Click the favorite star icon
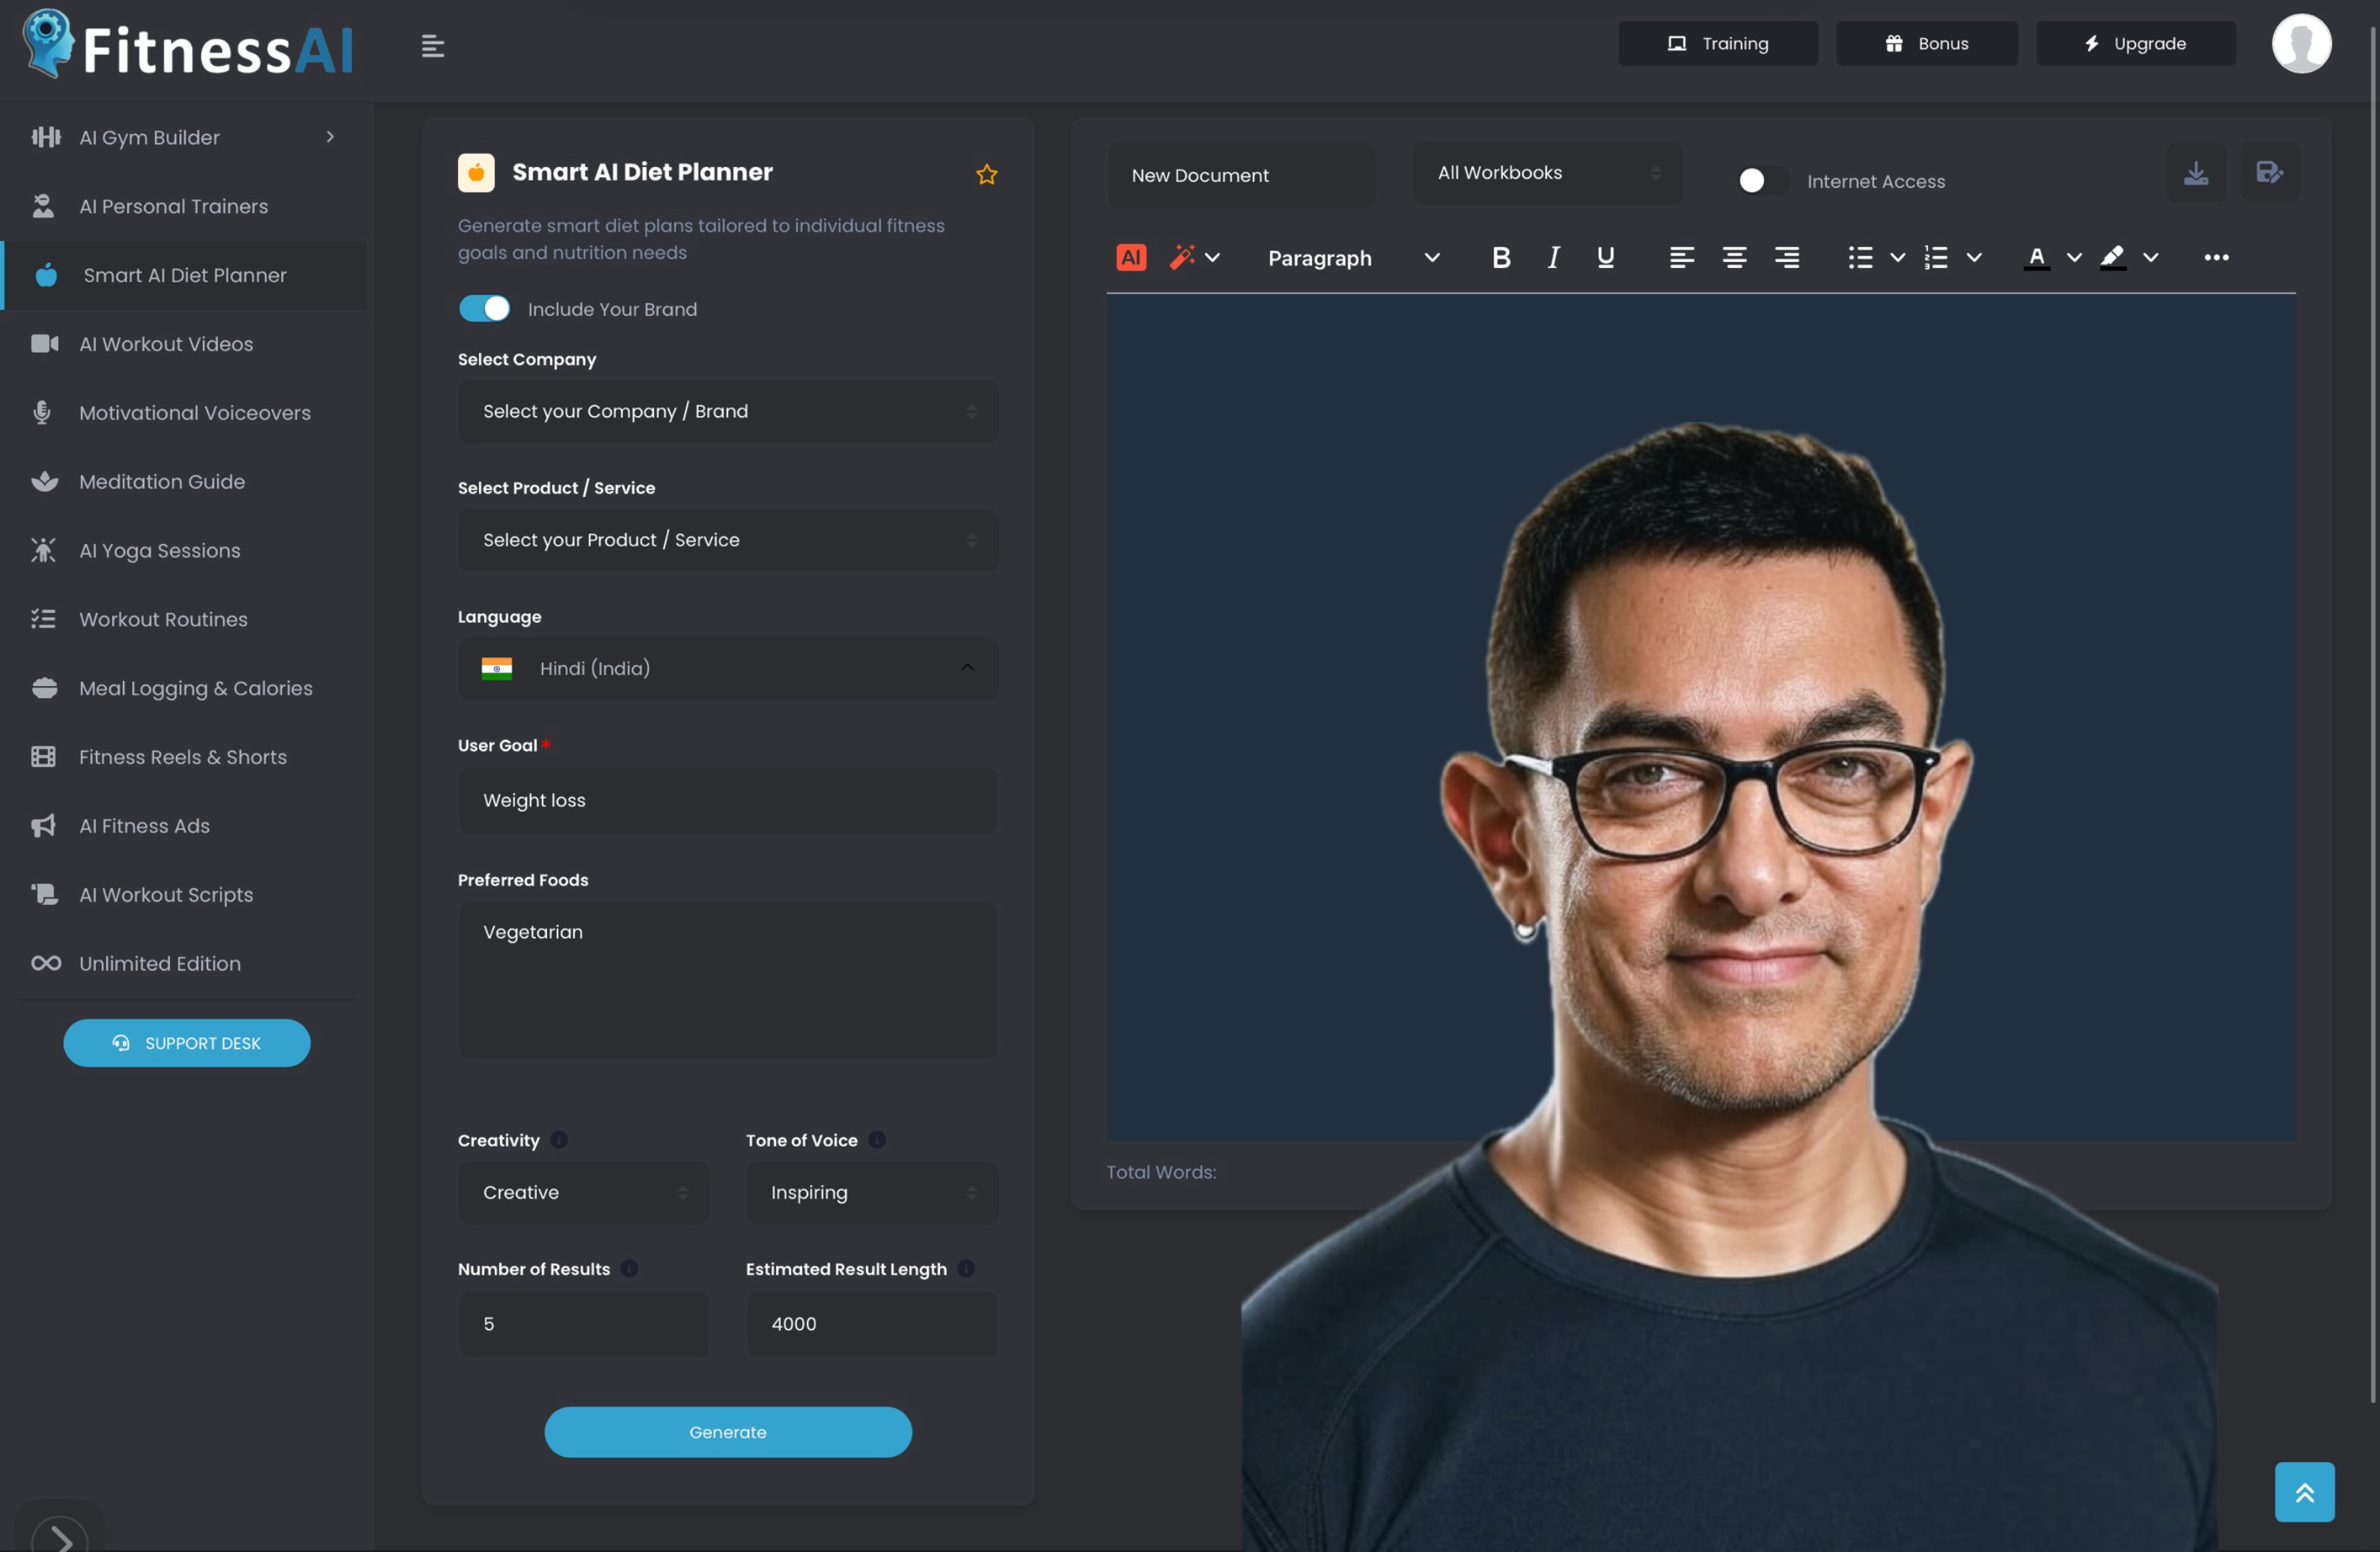Viewport: 2380px width, 1552px height. tap(986, 175)
